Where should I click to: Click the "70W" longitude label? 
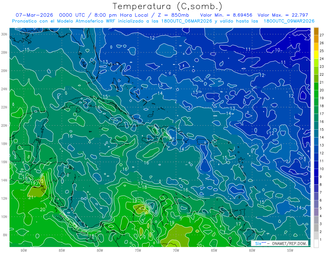click(176, 250)
